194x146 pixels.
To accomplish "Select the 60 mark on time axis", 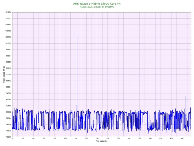I will (33, 138).
